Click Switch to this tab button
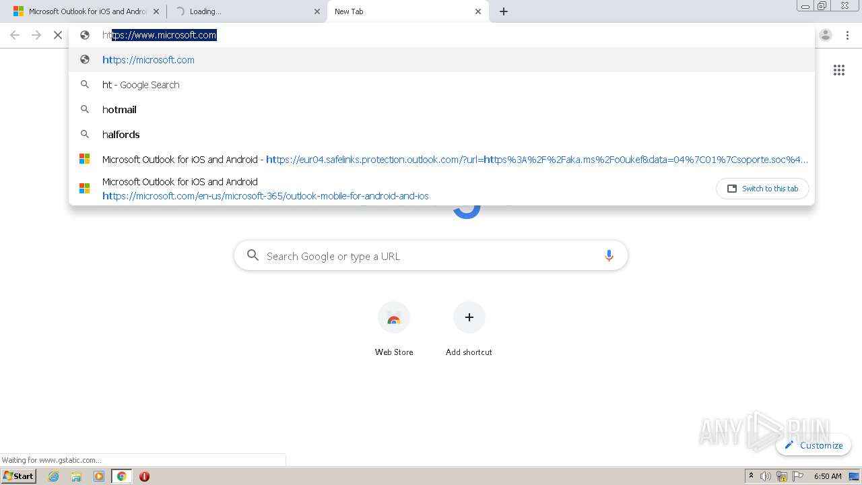 click(762, 189)
